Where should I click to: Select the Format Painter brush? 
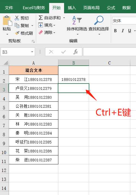pos(17,33)
